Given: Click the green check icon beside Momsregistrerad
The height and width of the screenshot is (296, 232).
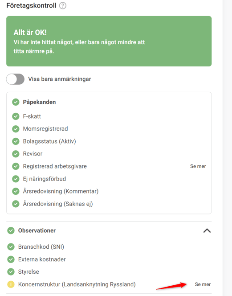Looking at the screenshot, I should point(16,129).
